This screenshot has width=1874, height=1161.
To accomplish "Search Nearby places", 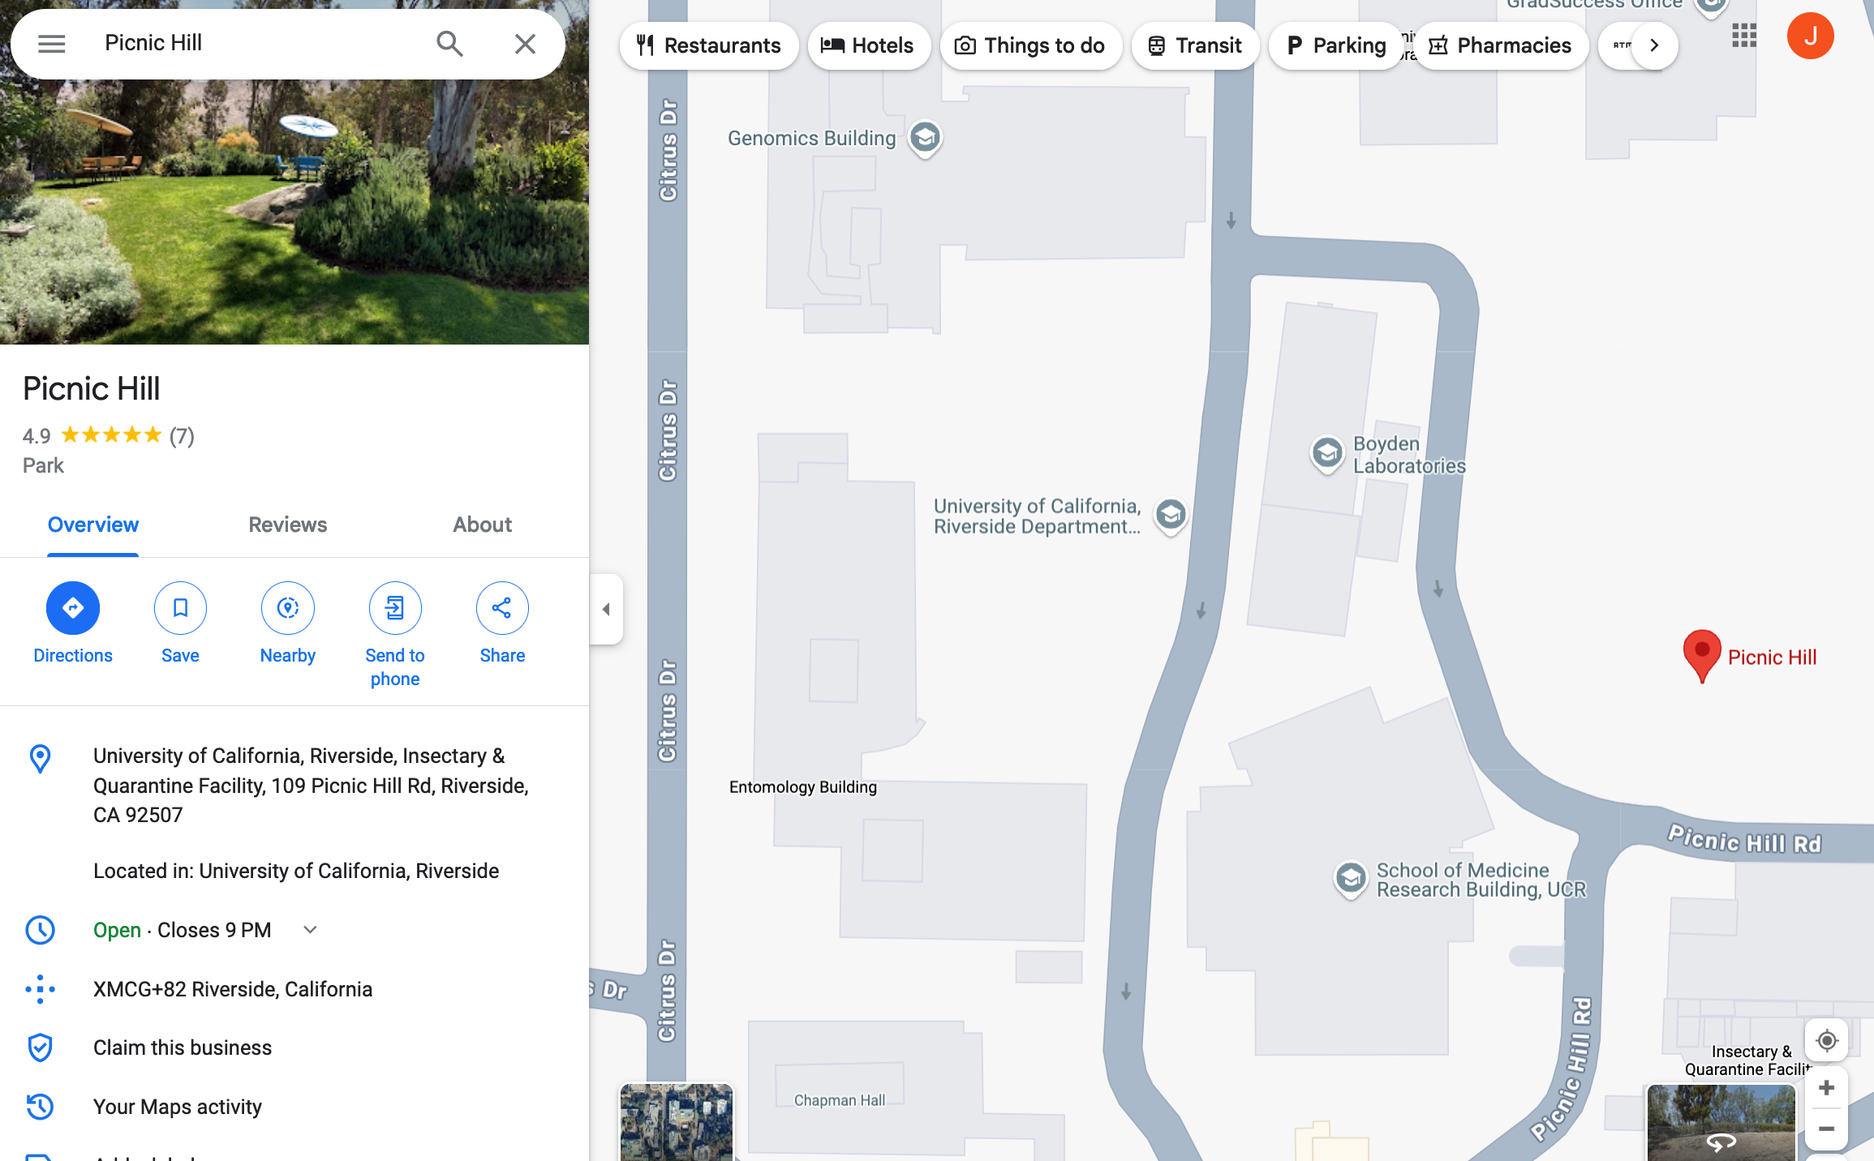I will pyautogui.click(x=287, y=608).
